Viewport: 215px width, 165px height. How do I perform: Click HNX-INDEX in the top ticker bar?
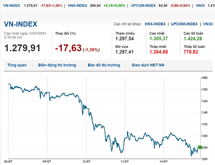pyautogui.click(x=77, y=6)
